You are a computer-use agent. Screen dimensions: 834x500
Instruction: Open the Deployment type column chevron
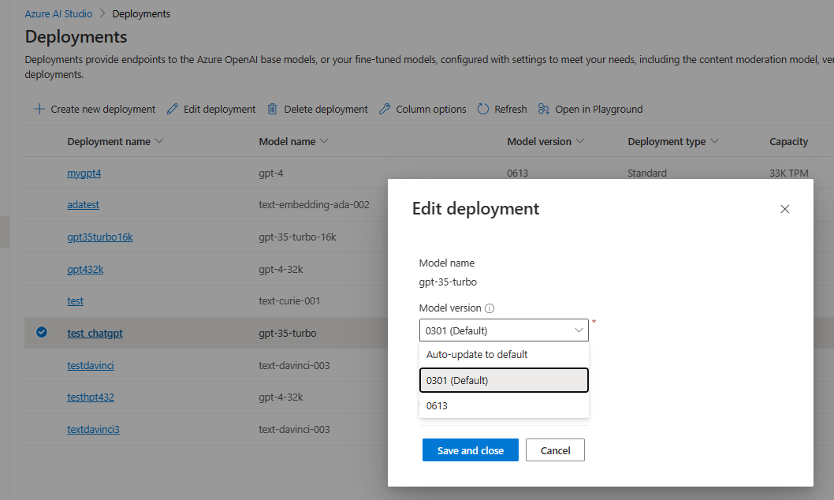[x=714, y=141]
